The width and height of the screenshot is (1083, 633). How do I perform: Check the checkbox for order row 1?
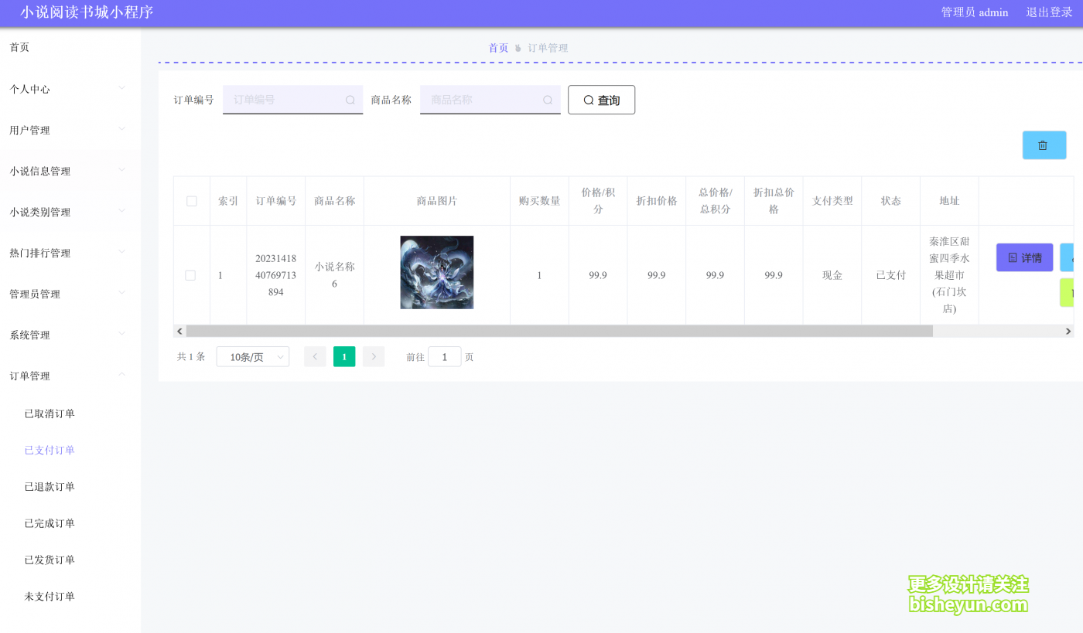pyautogui.click(x=191, y=274)
